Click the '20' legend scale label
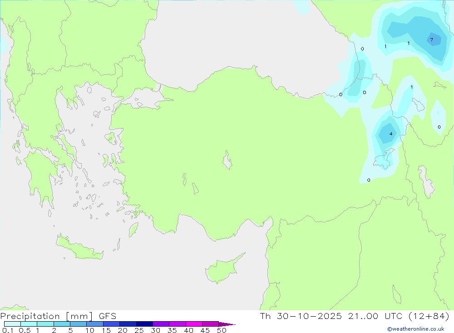This screenshot has width=454, height=333. [123, 330]
